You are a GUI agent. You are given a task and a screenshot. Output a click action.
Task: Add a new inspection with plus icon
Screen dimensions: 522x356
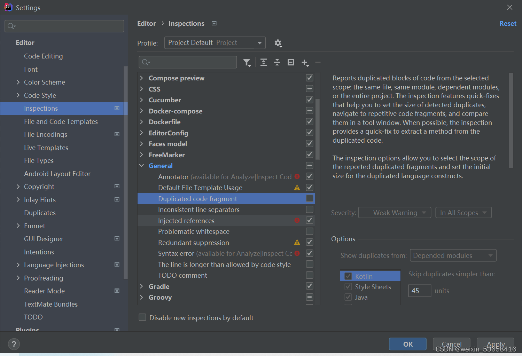305,63
